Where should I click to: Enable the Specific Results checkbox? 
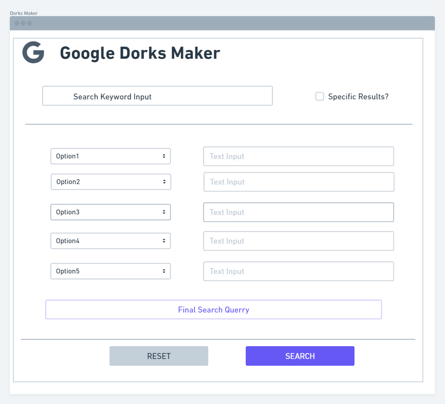(x=319, y=96)
